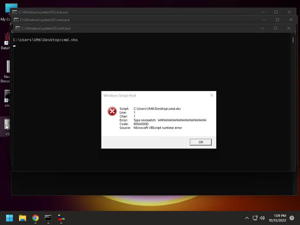Click the frontmost cmd.exe window title icon
The width and height of the screenshot is (300, 225).
[x=18, y=28]
